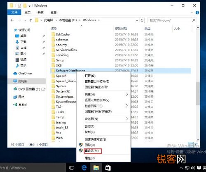This screenshot has width=206, height=172.
Task: Select OneDrive in navigation pane
Action: tap(25, 73)
